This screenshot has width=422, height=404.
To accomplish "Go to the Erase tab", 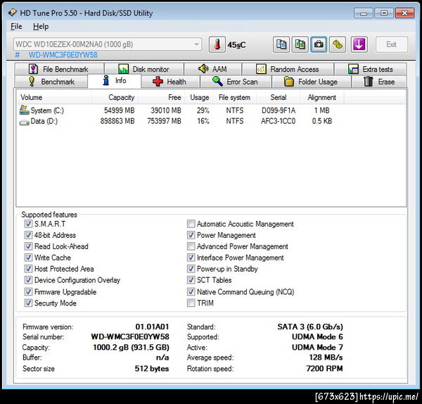I will click(379, 82).
